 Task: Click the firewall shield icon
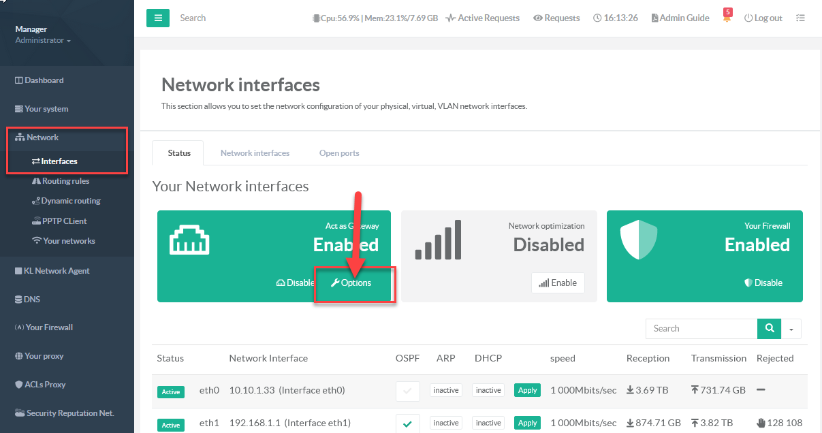point(638,240)
